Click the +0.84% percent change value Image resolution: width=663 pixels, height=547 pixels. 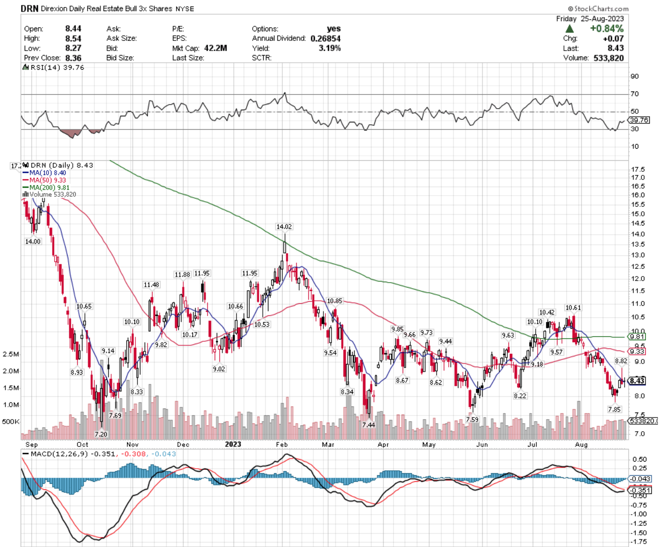[607, 29]
